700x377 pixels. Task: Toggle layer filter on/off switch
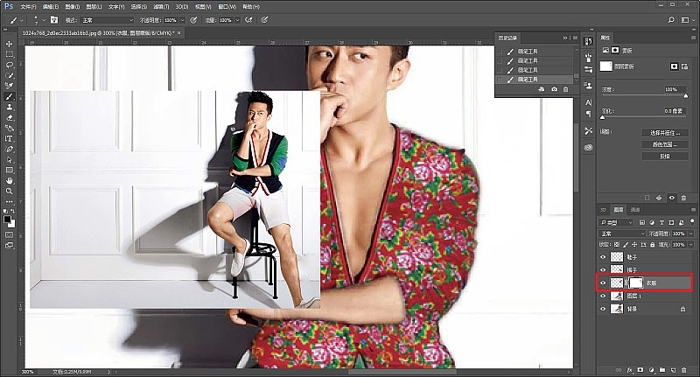[x=692, y=221]
